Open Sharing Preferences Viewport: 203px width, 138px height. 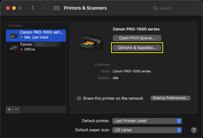click(170, 98)
